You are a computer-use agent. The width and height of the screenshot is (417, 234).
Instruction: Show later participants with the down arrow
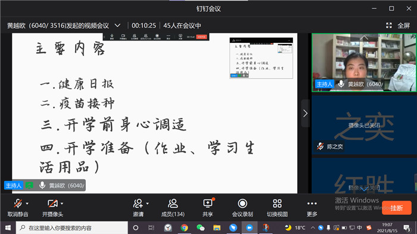pos(364,189)
